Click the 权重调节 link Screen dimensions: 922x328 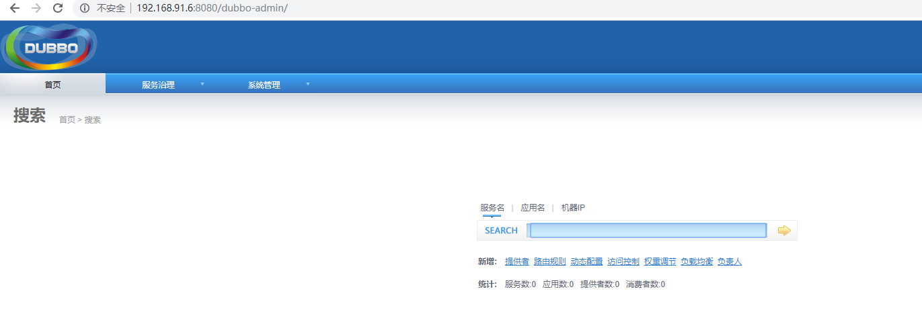(x=660, y=262)
